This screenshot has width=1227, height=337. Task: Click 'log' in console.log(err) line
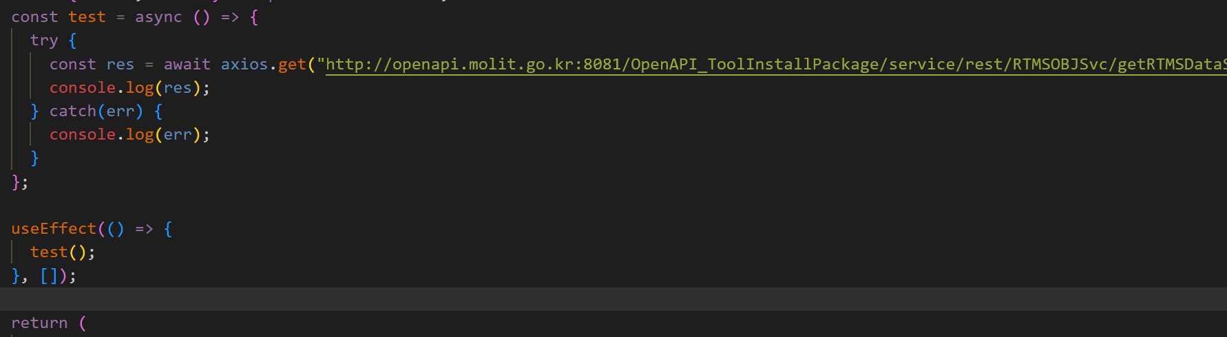coord(140,135)
